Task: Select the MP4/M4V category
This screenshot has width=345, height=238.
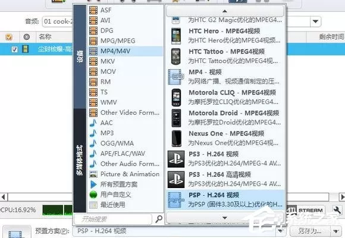Action: (126, 51)
